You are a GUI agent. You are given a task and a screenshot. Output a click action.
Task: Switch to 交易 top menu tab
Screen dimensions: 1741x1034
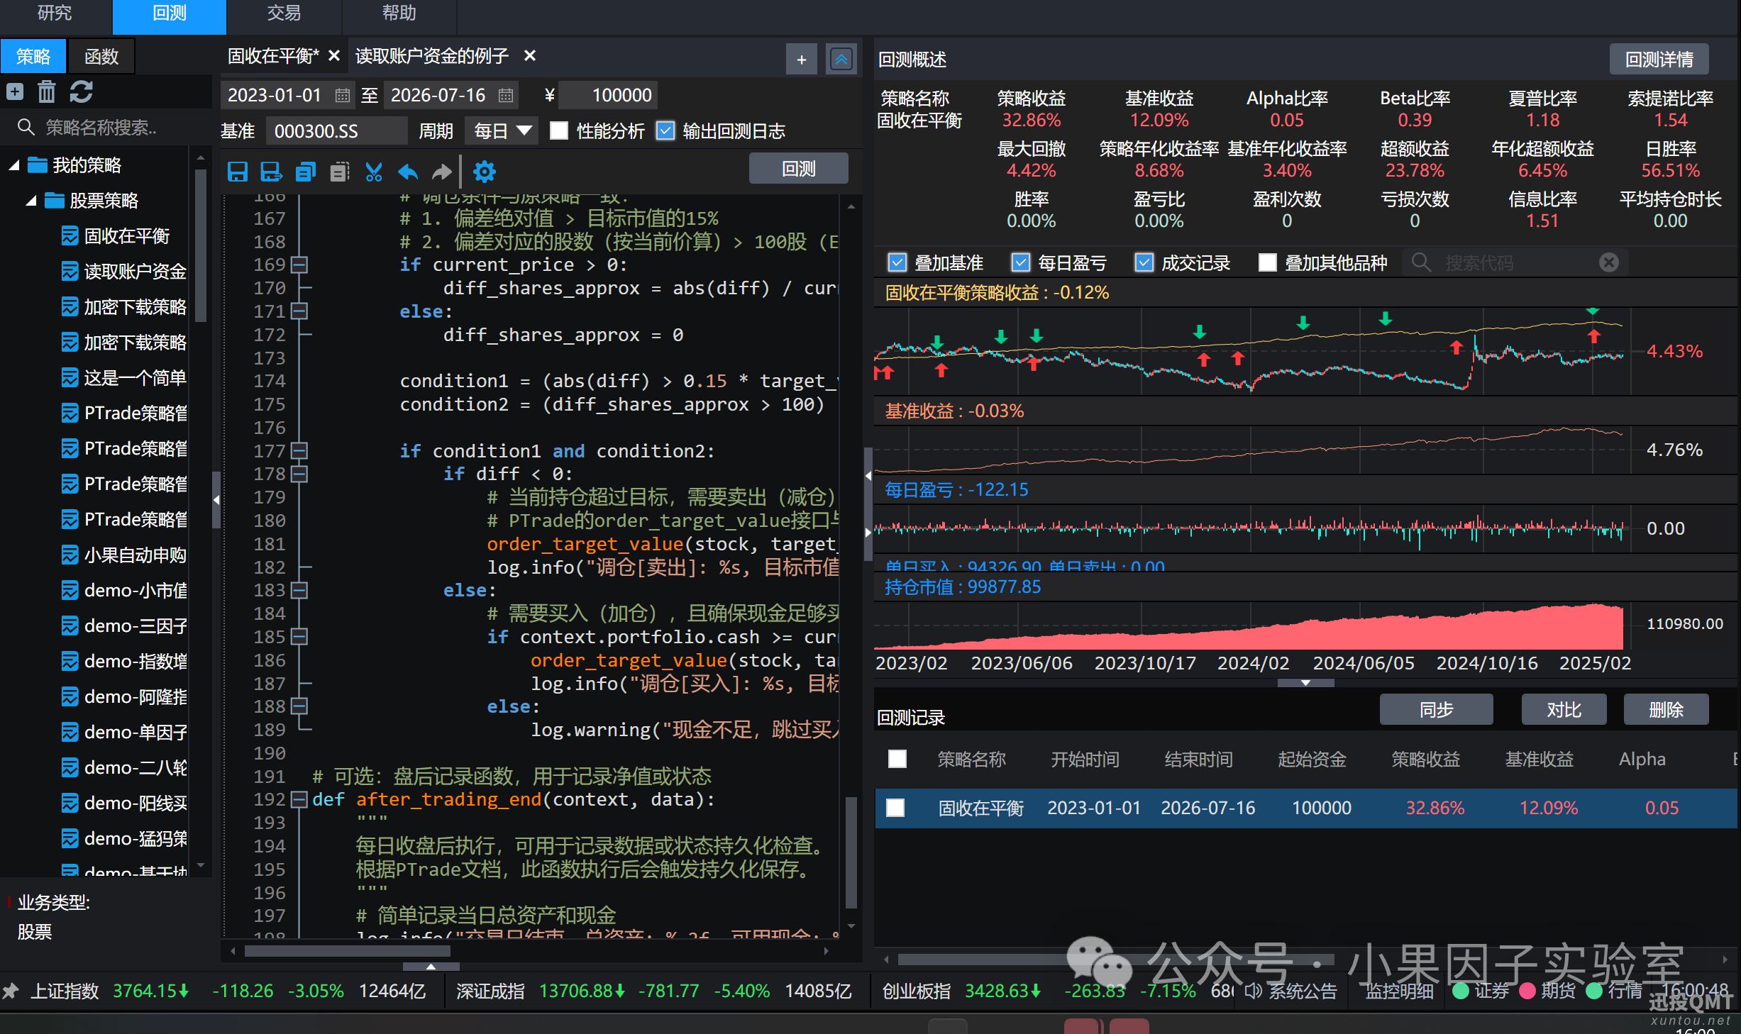[x=284, y=14]
